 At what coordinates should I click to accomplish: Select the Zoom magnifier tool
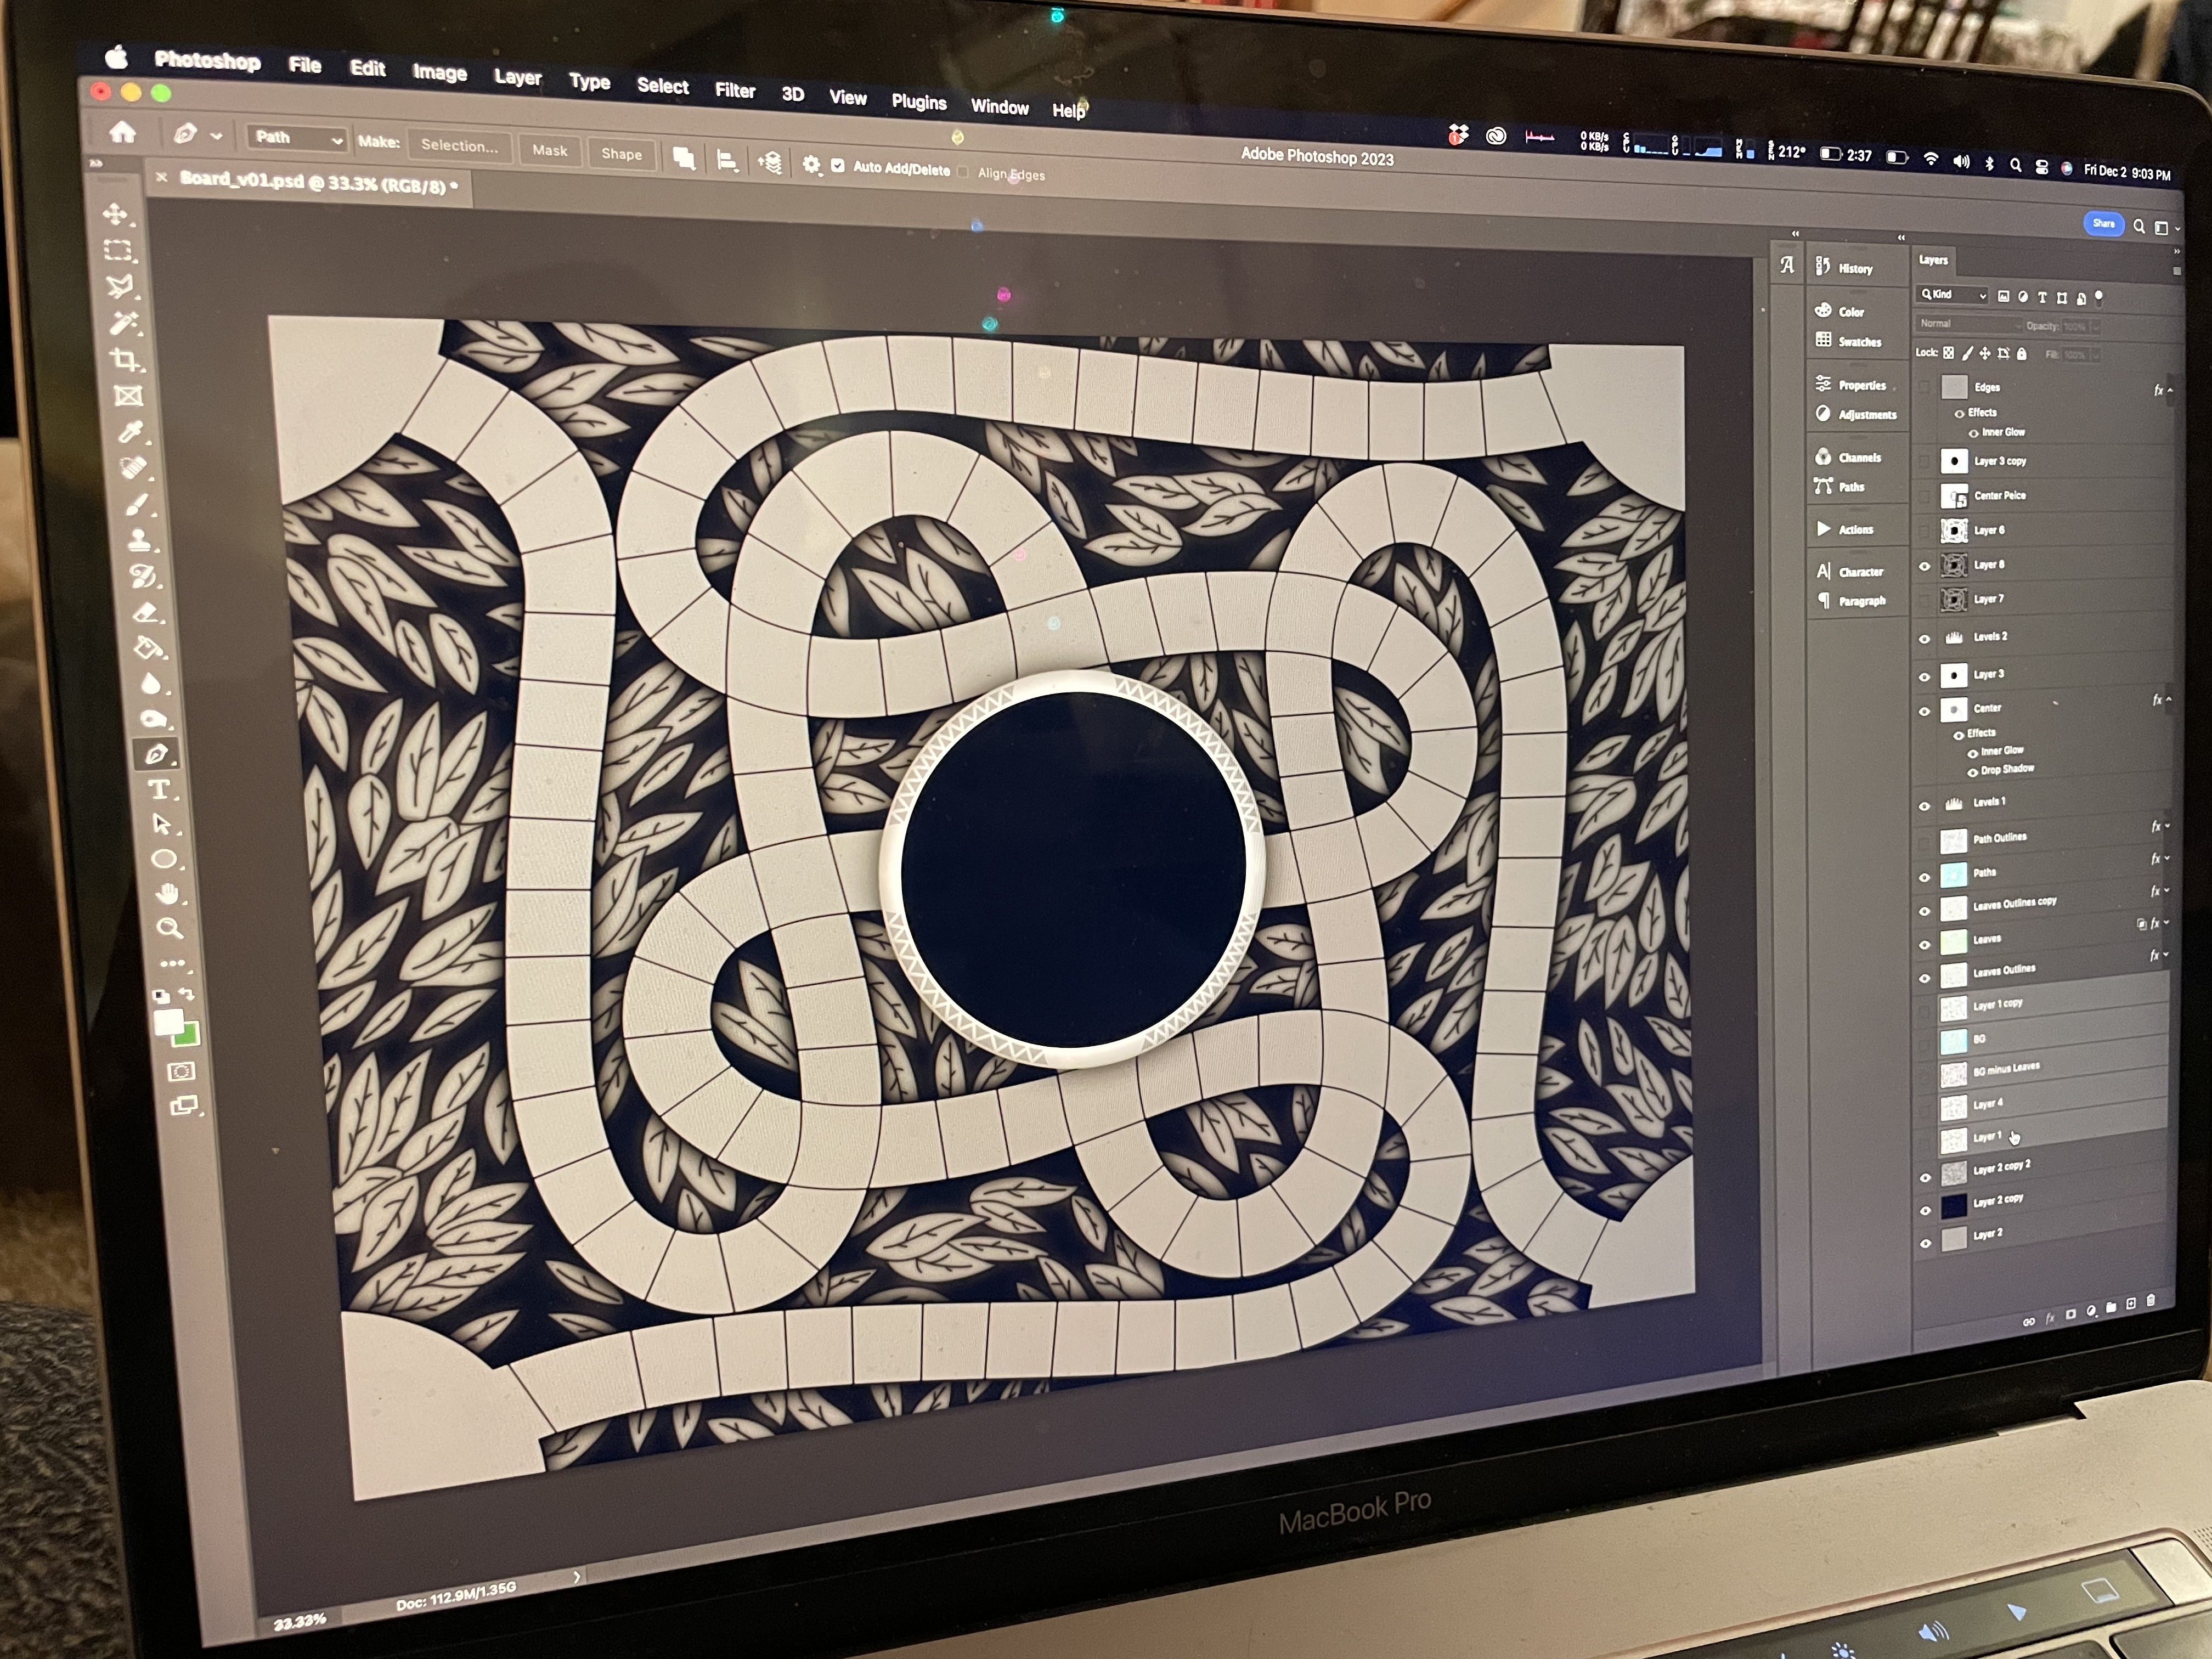(170, 929)
